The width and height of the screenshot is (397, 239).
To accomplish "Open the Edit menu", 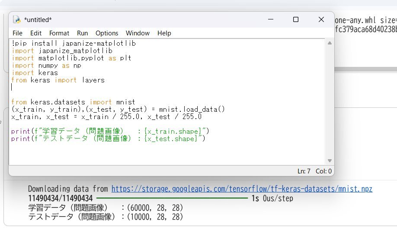I will (x=36, y=33).
